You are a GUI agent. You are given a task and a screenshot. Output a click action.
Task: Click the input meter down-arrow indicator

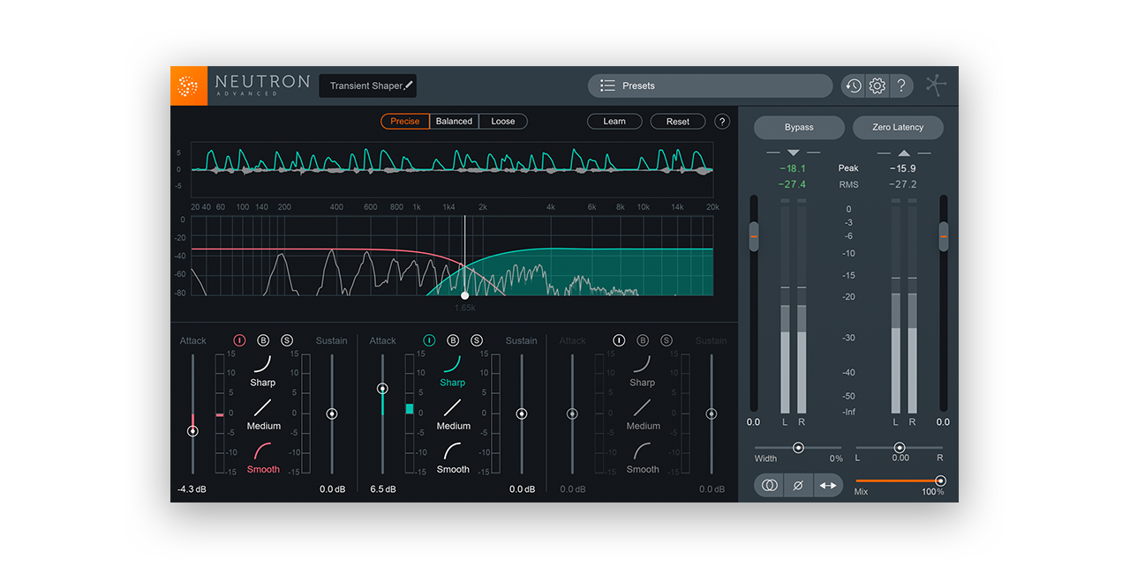pyautogui.click(x=793, y=153)
